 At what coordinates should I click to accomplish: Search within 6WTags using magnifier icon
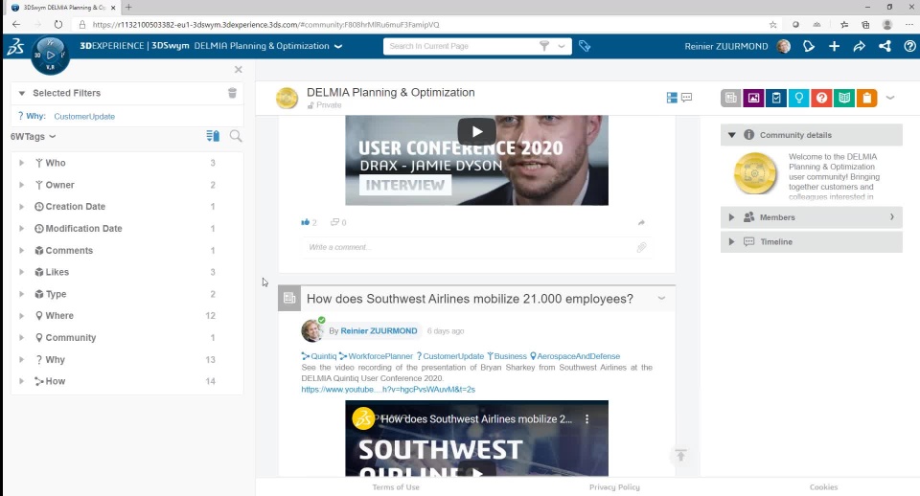pos(236,136)
